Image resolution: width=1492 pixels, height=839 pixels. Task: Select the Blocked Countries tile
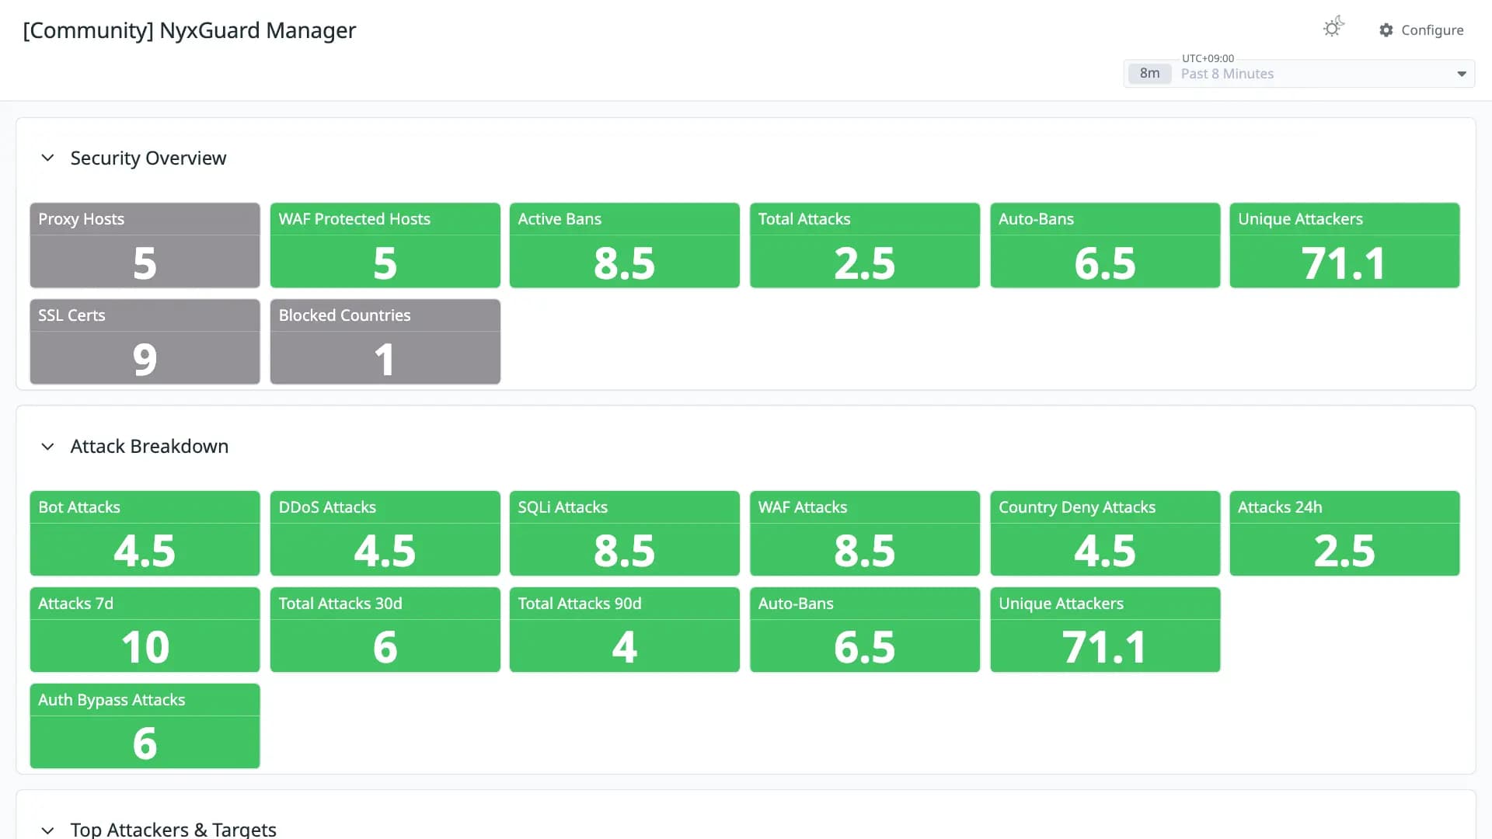click(385, 342)
